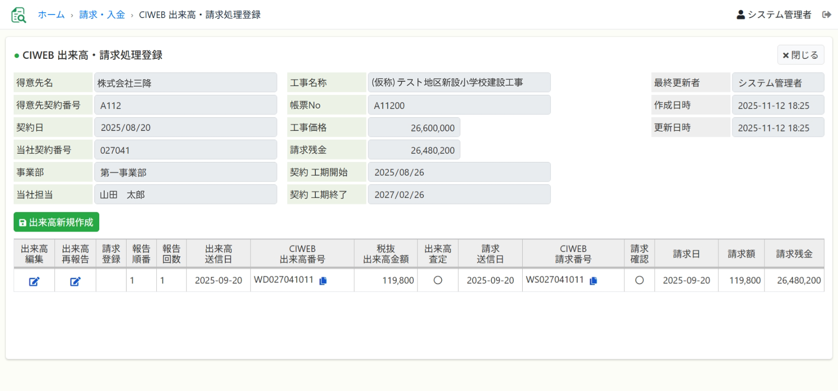Click the 請求確認 circle mark
The width and height of the screenshot is (838, 391).
(x=639, y=280)
